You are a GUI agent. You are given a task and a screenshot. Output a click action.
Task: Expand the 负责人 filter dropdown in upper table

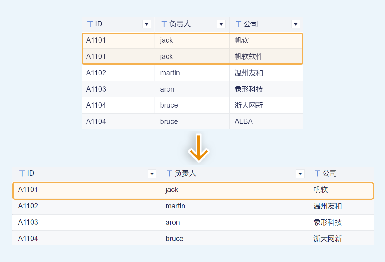point(221,24)
